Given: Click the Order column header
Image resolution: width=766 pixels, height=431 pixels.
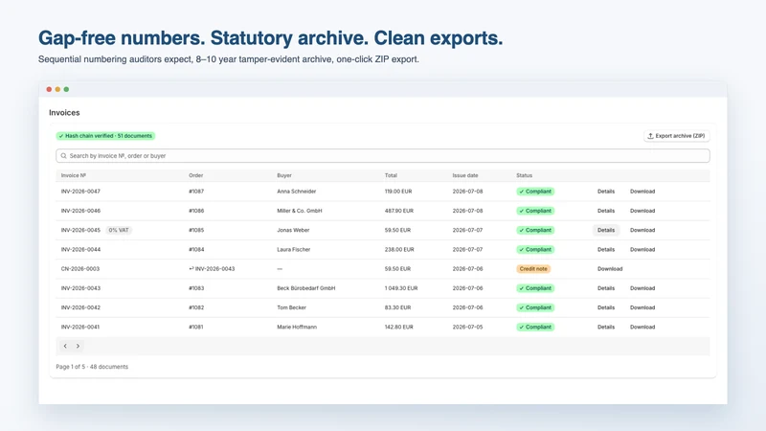Looking at the screenshot, I should [196, 175].
